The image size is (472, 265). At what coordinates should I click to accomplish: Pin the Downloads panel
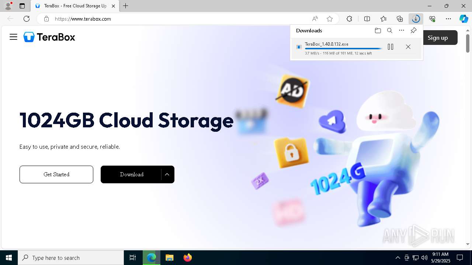[413, 31]
